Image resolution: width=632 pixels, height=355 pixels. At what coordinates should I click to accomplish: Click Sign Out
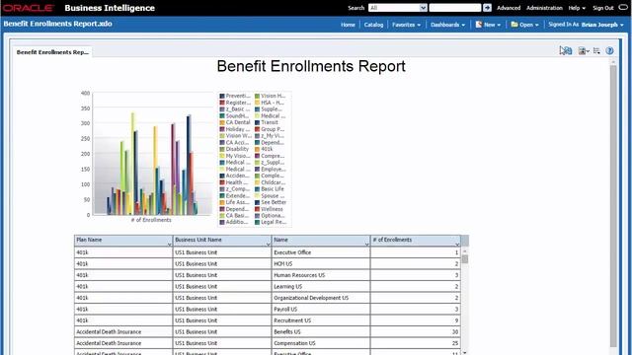coord(603,8)
